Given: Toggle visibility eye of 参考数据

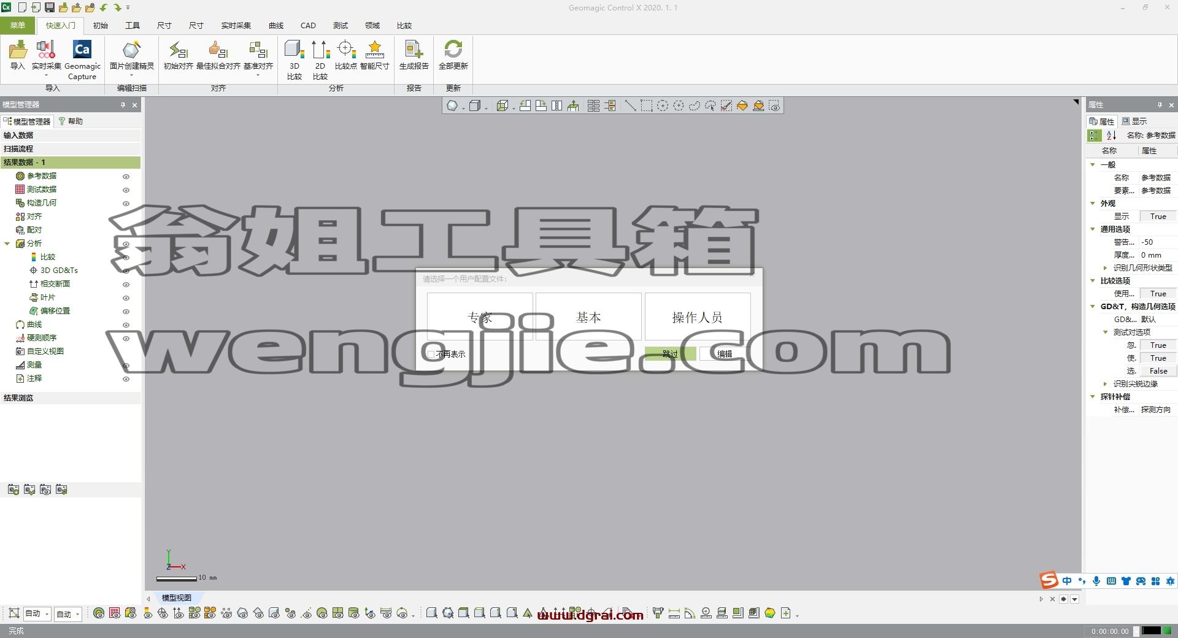Looking at the screenshot, I should [x=126, y=176].
